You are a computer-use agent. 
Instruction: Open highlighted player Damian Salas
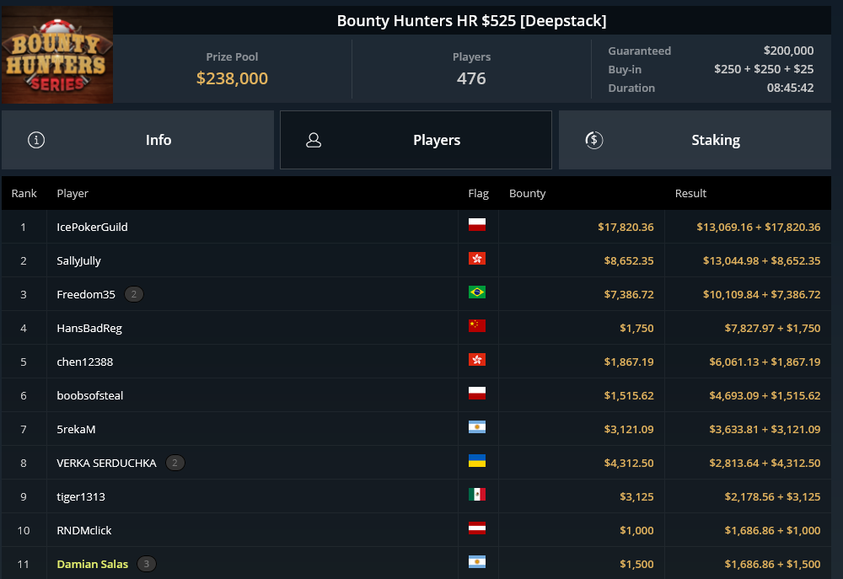[93, 564]
